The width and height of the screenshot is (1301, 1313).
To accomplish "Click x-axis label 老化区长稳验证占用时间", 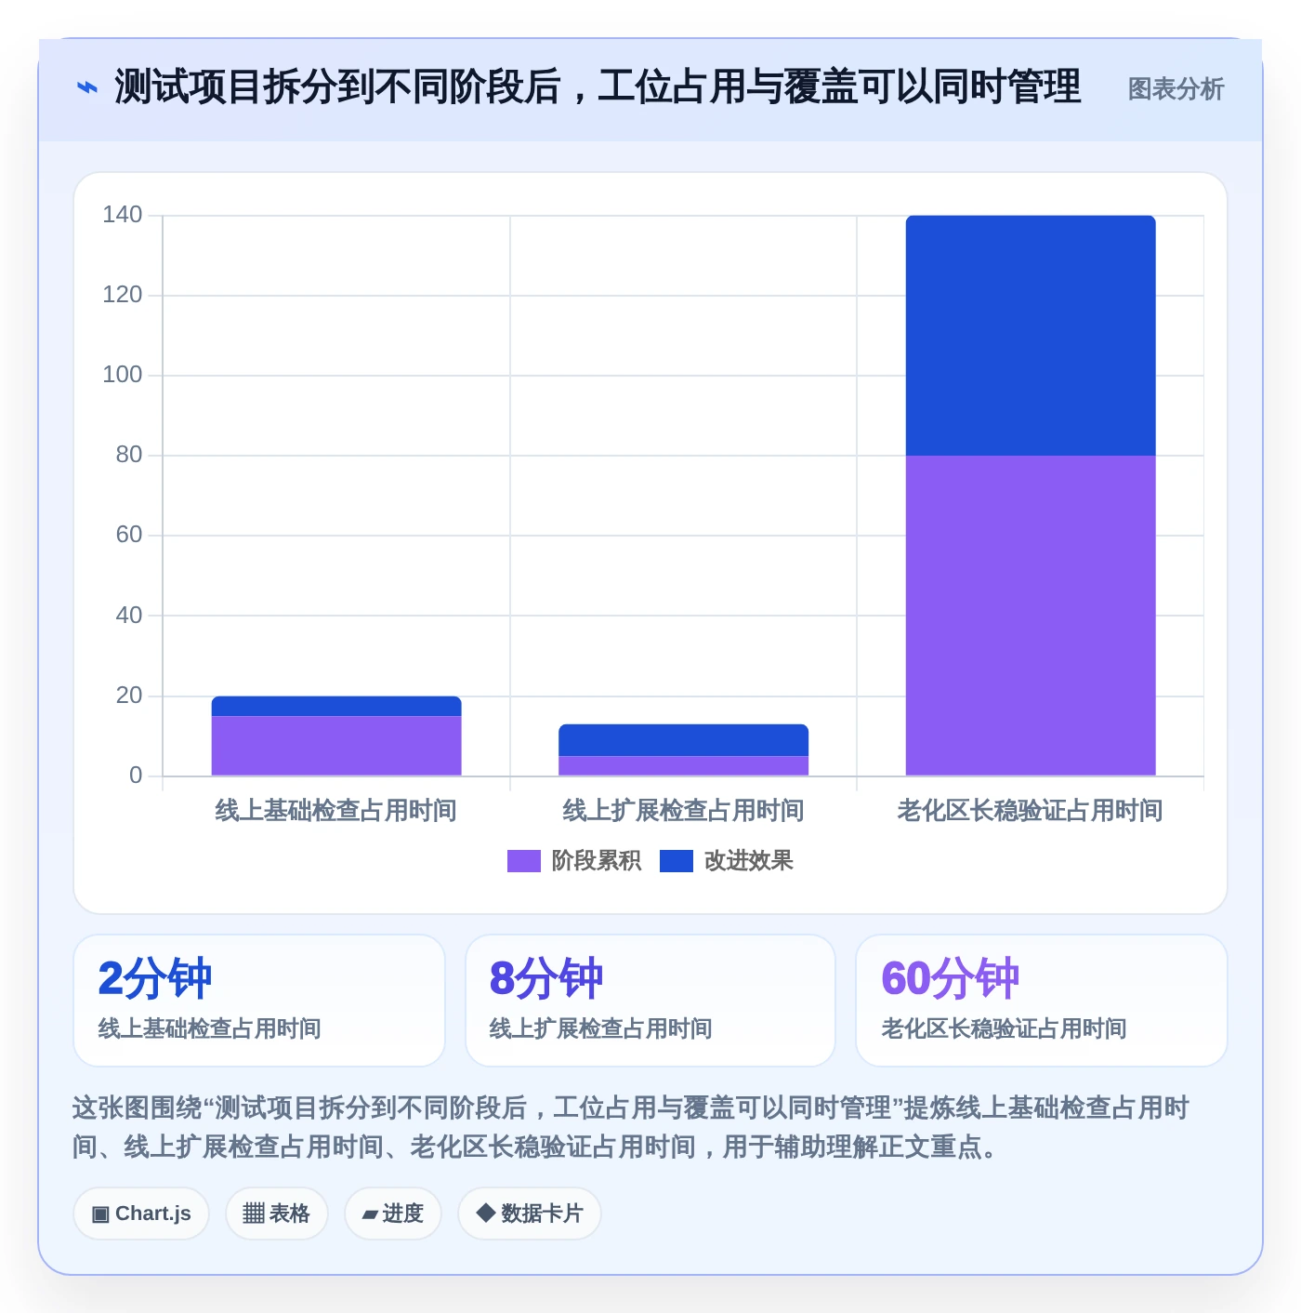I will pyautogui.click(x=1031, y=811).
